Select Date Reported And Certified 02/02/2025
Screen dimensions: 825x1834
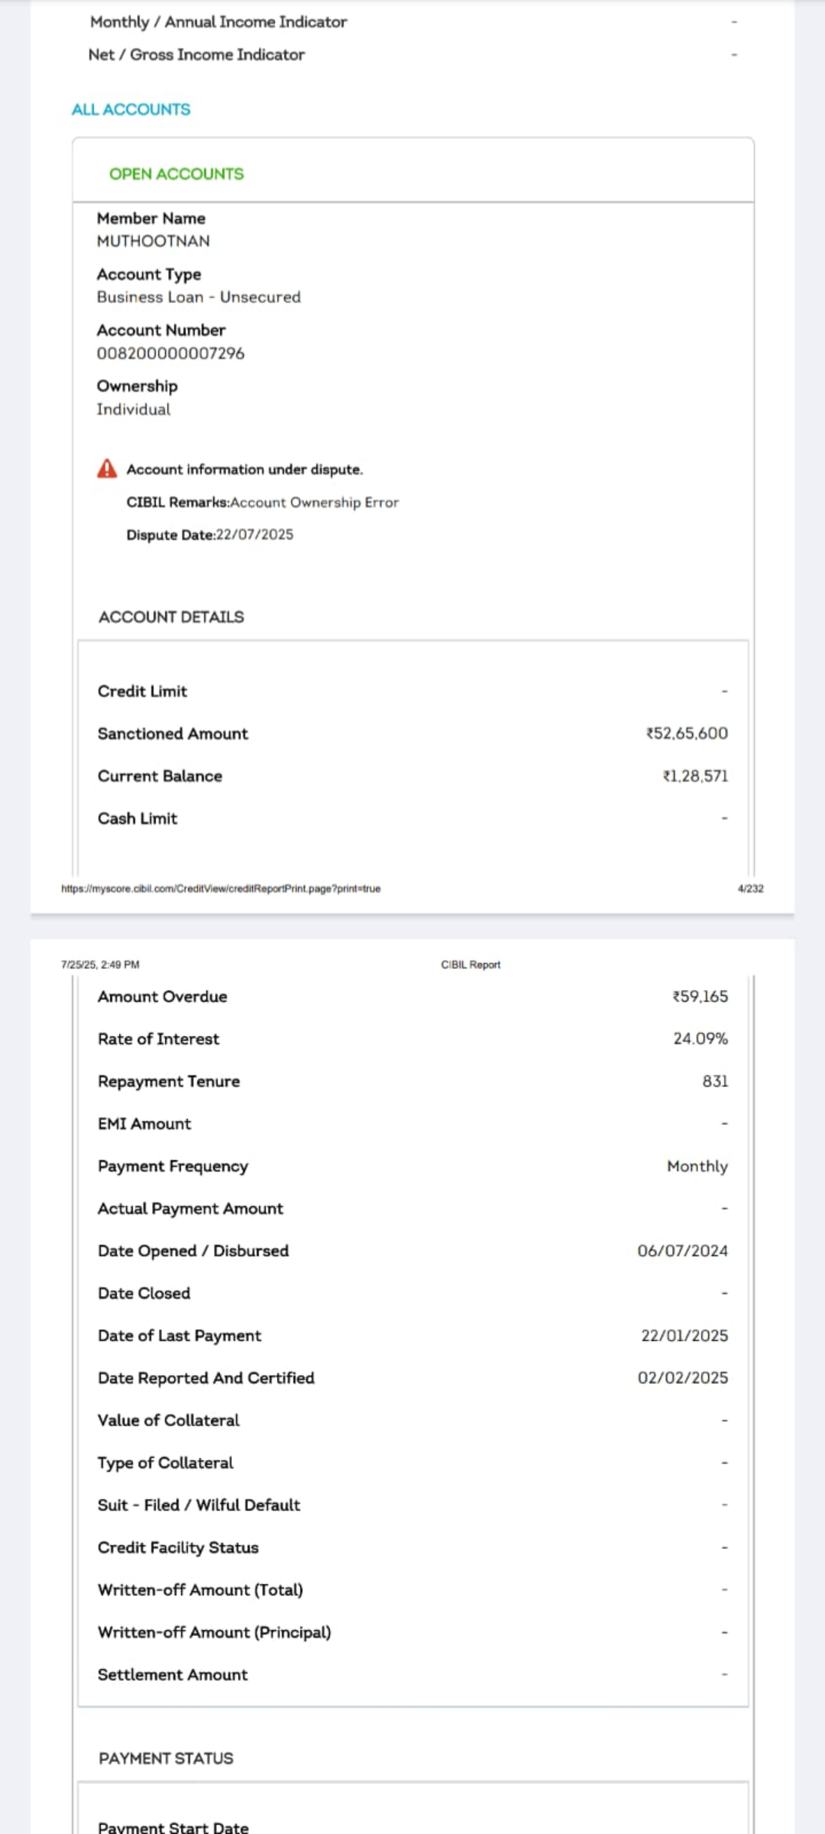point(682,1378)
